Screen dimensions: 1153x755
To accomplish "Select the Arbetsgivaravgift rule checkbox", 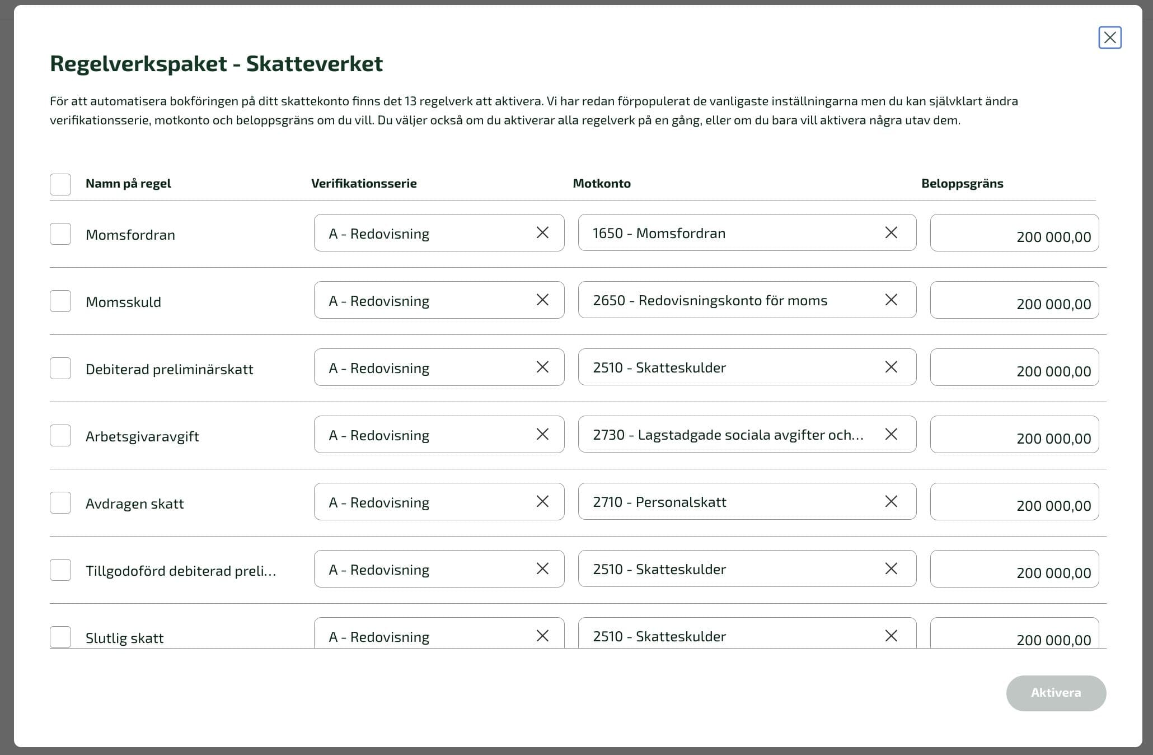I will [60, 436].
